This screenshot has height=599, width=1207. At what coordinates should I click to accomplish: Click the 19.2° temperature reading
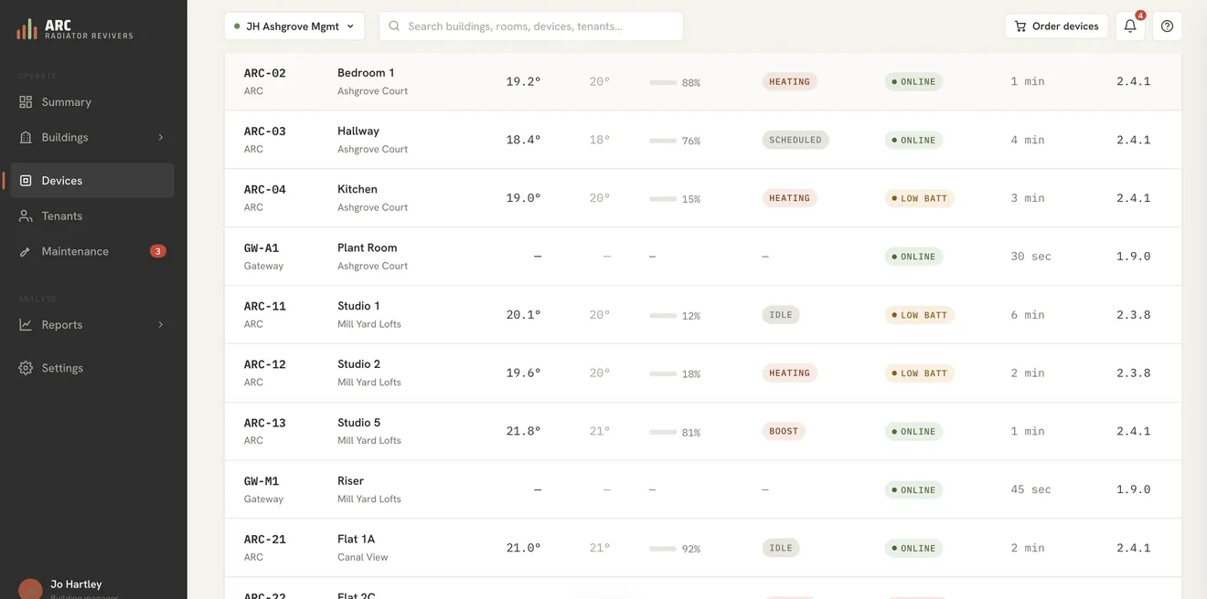tap(524, 81)
